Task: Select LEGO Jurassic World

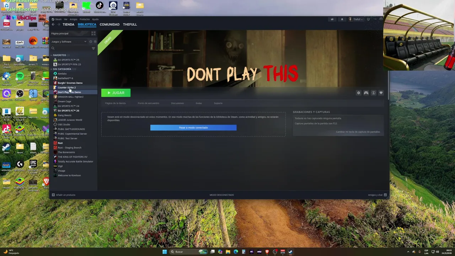Action: [x=70, y=120]
